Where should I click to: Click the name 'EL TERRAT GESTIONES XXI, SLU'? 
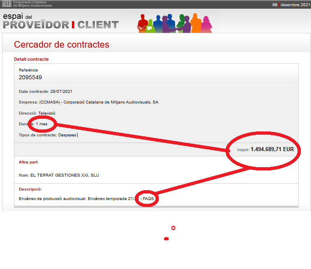[65, 175]
